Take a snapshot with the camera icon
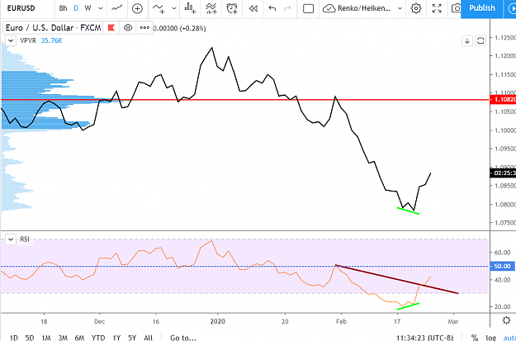 [x=456, y=8]
